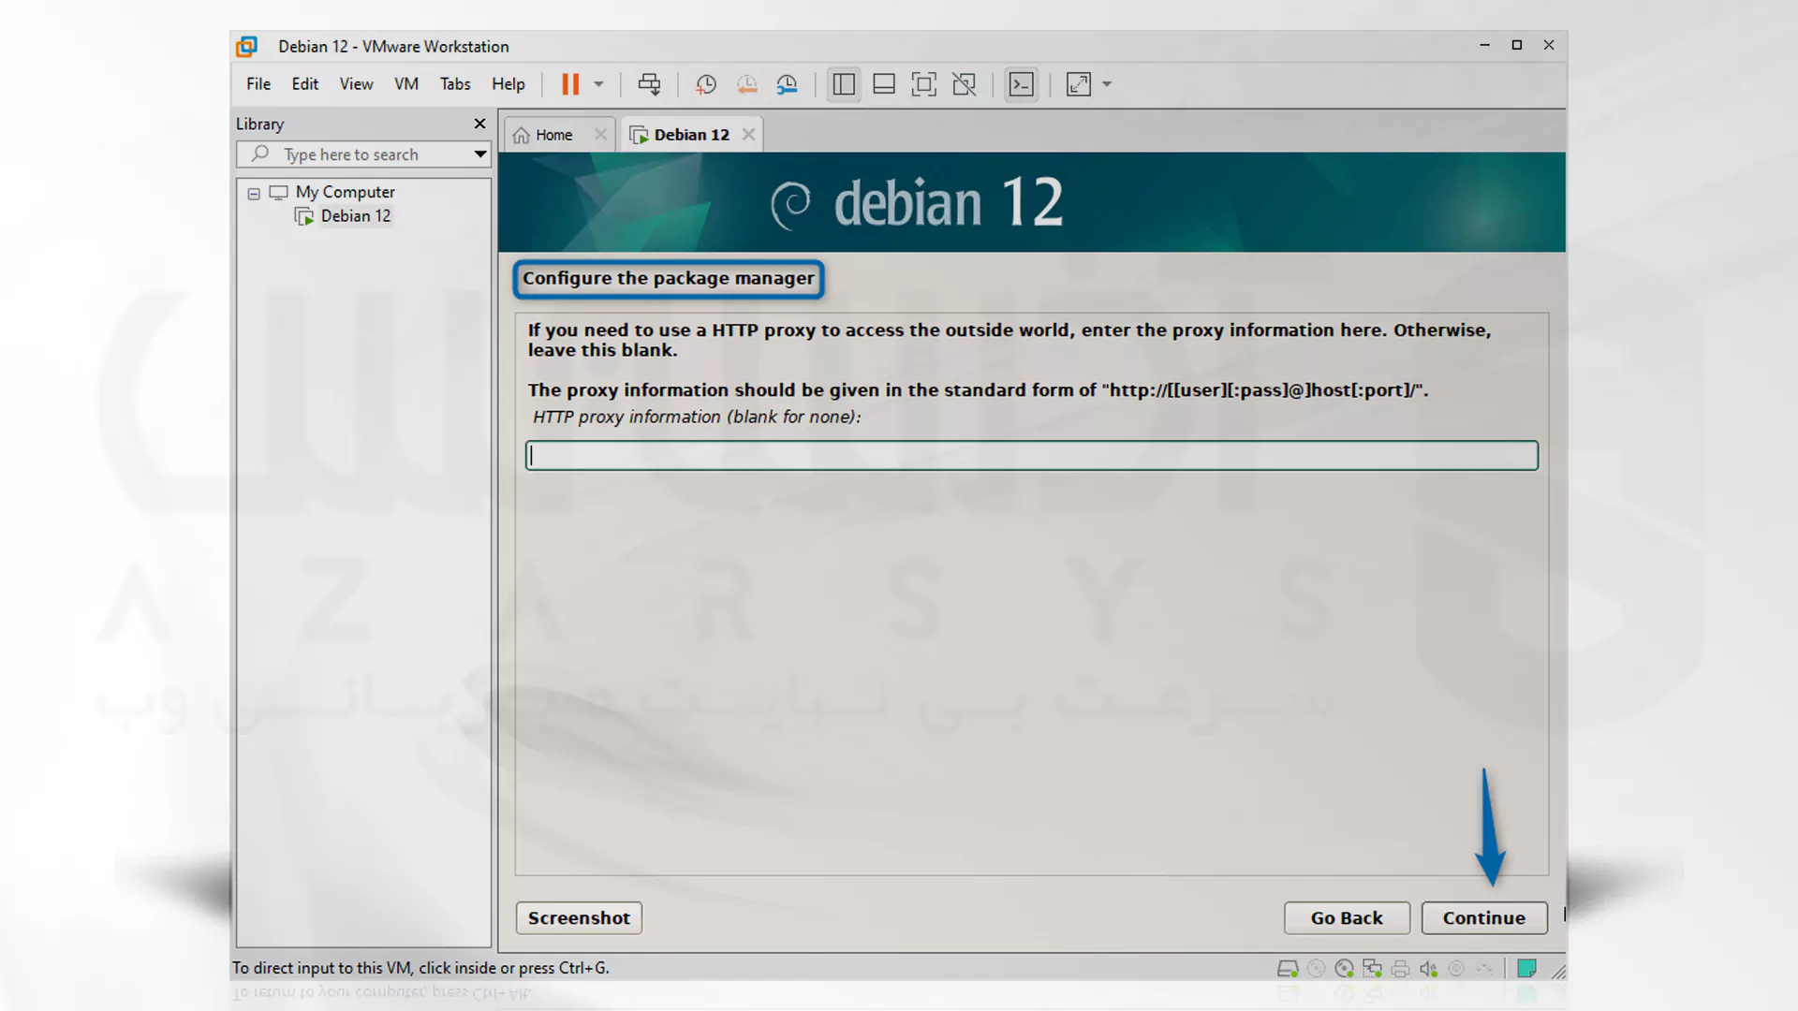Image resolution: width=1798 pixels, height=1011 pixels.
Task: Click Go Back to previous step
Action: pyautogui.click(x=1348, y=917)
